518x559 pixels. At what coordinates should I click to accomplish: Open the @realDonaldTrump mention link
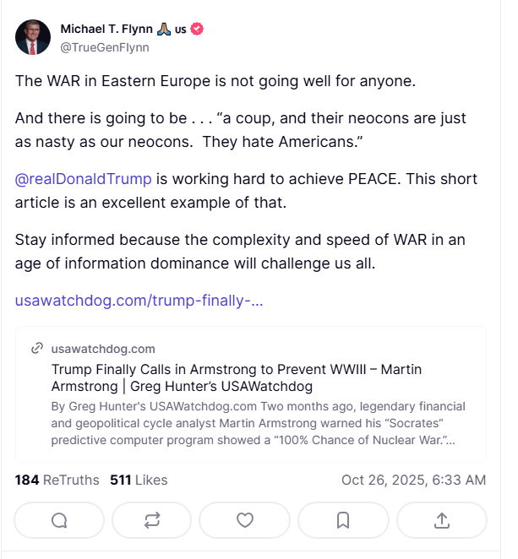click(x=84, y=179)
